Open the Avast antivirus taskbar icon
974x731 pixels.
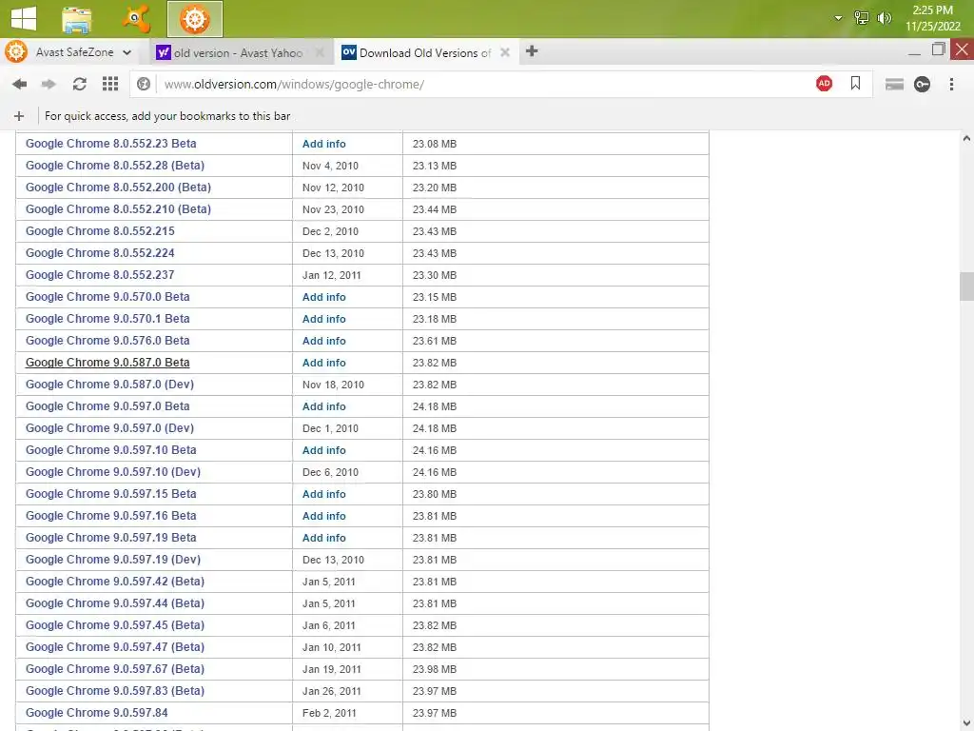[136, 19]
